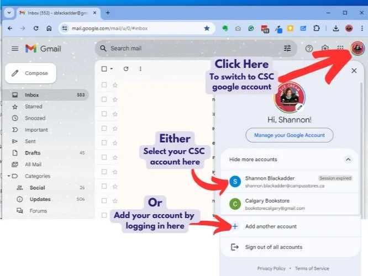Viewport: 368px width, 276px height.
Task: Click into the Search mail field
Action: 196,49
